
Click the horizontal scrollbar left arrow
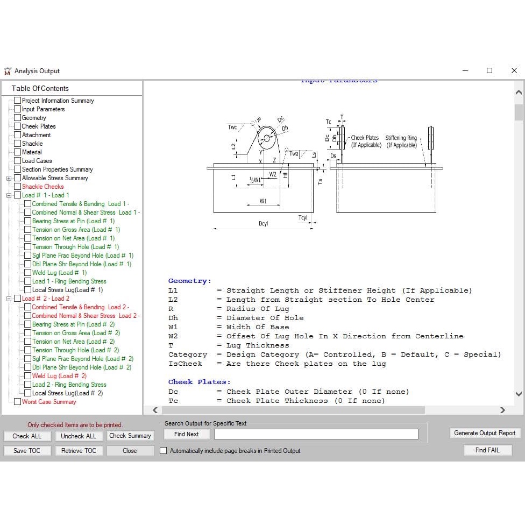(x=155, y=410)
